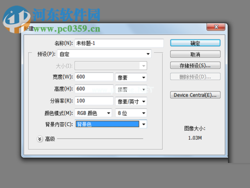
Task: Click the 名称(N): label
Action: point(63,43)
